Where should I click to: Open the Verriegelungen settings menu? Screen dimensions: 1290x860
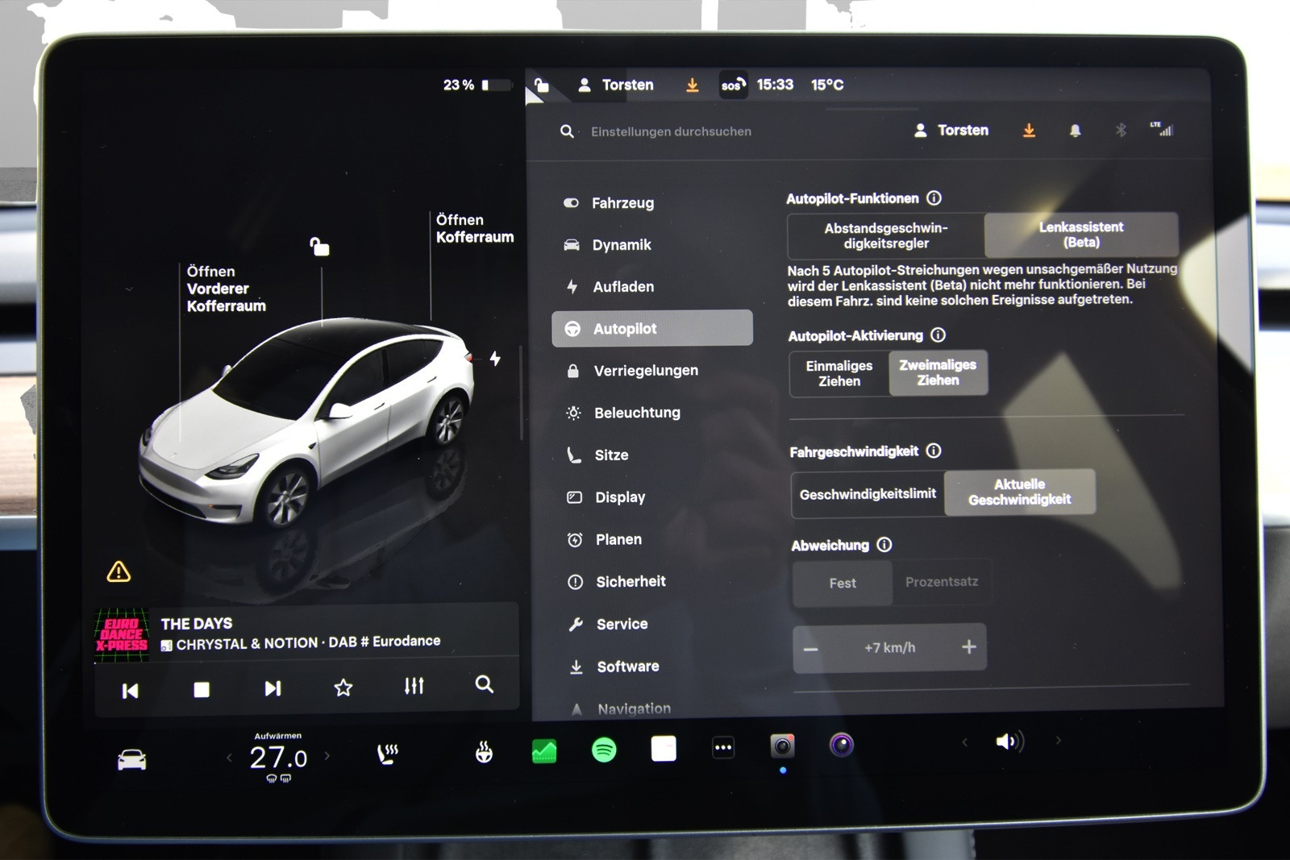click(646, 371)
